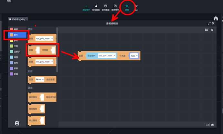Select the 運算子 operator category
The height and width of the screenshot is (134, 223).
(16, 51)
